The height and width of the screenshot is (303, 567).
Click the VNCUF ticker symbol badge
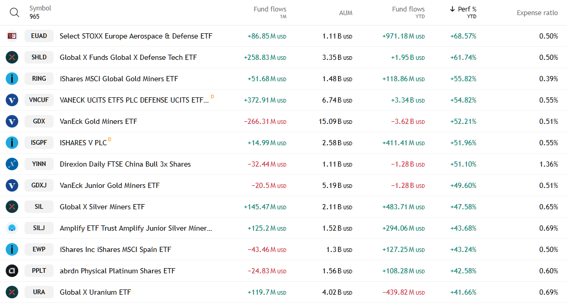click(39, 100)
